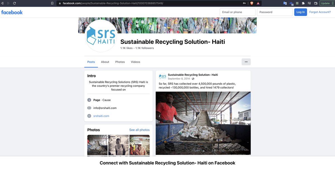
Task: Click the Connect with SRS Haiti banner text
Action: coord(167,163)
